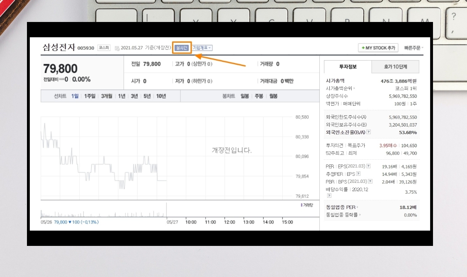Click the 외국인소진율 value 53.68%
This screenshot has width=467, height=277.
(x=408, y=132)
